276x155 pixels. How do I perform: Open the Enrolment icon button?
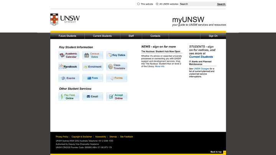click(93, 67)
